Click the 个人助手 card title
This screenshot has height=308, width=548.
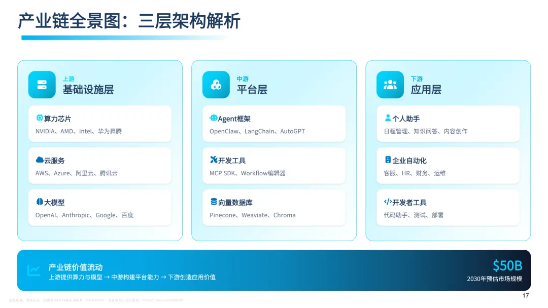click(406, 119)
